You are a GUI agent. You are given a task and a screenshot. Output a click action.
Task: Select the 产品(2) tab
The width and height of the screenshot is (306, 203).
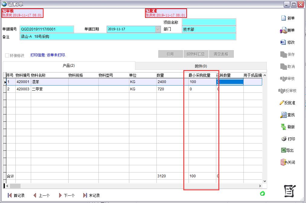(69, 66)
